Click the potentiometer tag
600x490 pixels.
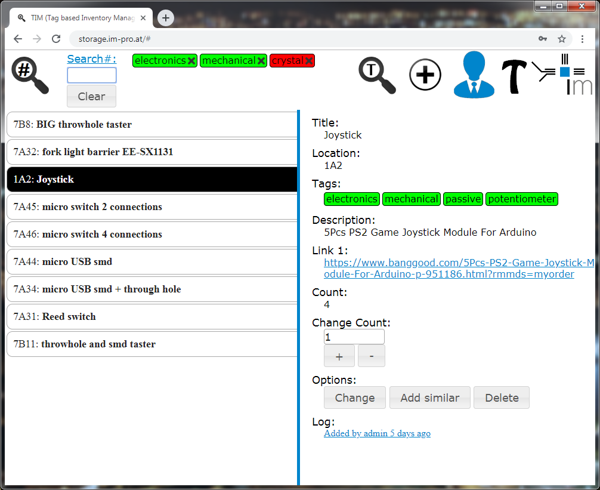click(521, 199)
